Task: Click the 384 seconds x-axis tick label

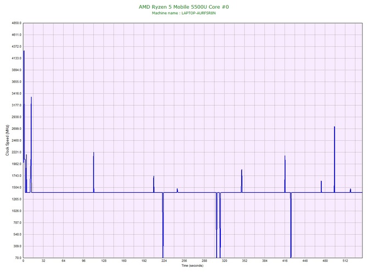Action: click(265, 261)
